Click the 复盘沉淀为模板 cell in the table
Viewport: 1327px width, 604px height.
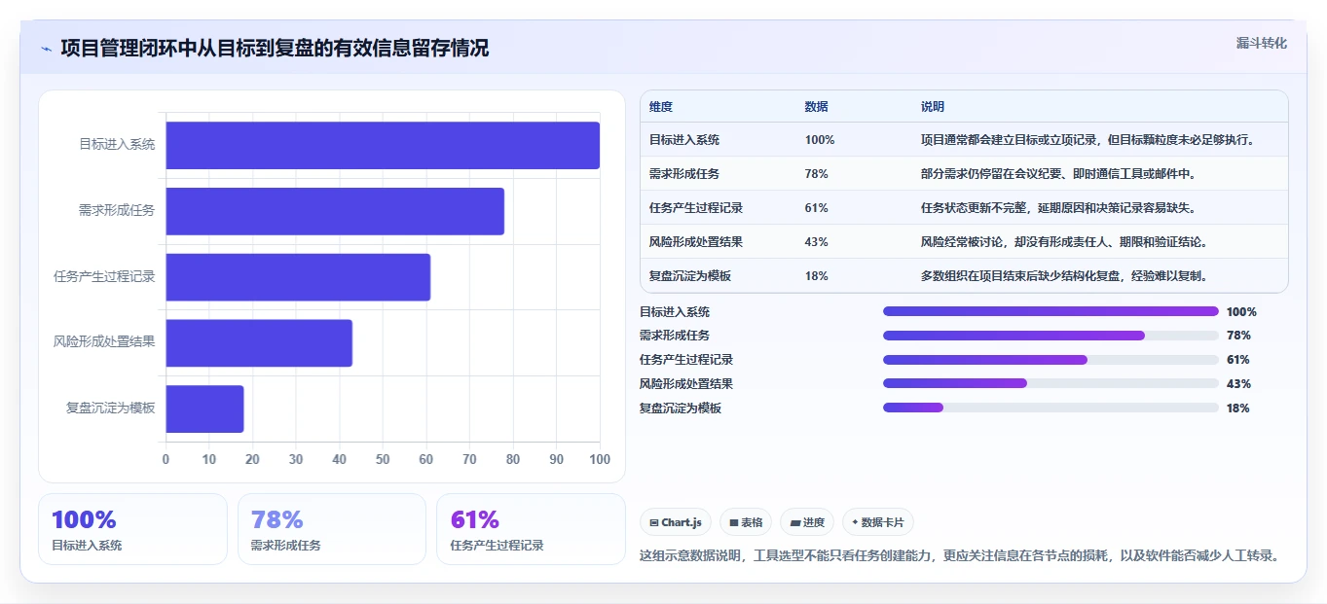click(690, 276)
